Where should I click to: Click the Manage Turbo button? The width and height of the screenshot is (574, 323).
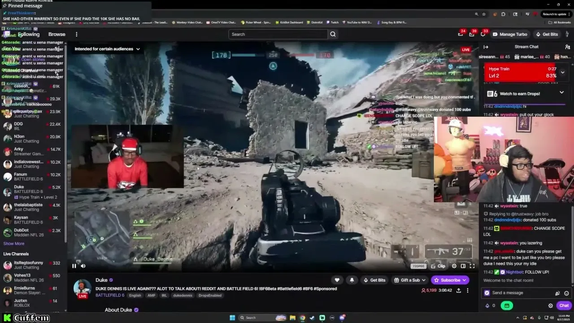[x=510, y=34]
